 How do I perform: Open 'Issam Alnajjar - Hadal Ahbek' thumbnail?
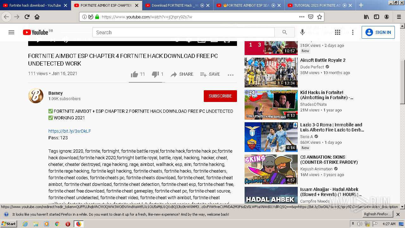(x=271, y=195)
